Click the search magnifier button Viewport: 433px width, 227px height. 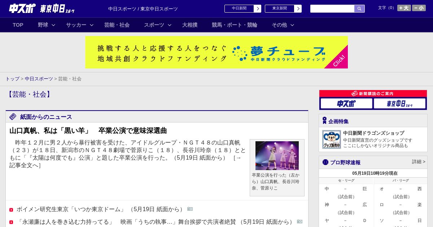pos(359,9)
